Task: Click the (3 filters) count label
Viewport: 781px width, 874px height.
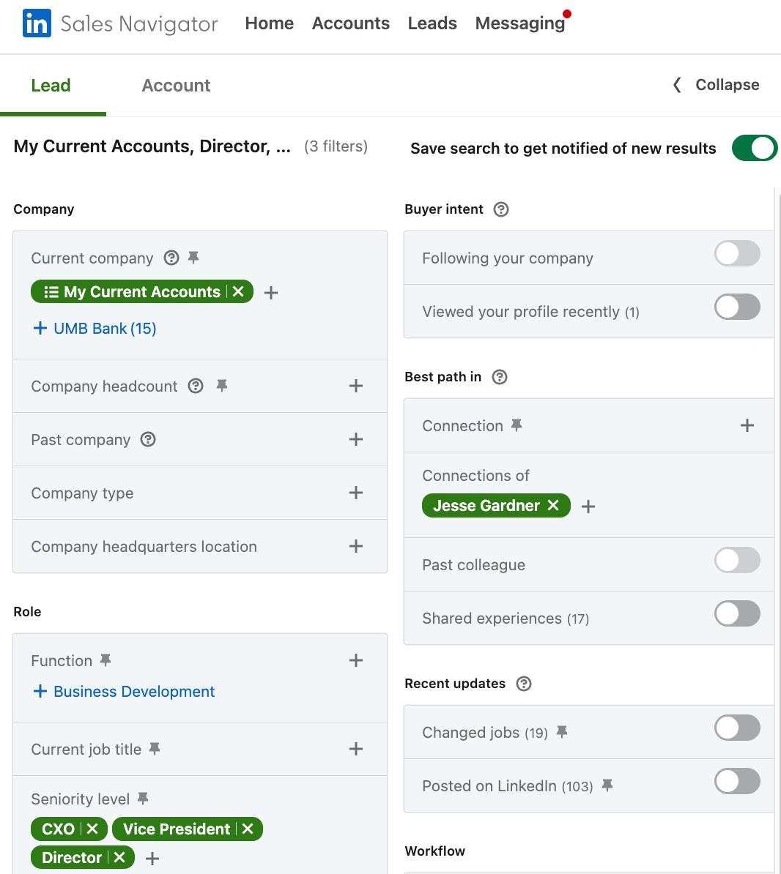Action: point(336,146)
